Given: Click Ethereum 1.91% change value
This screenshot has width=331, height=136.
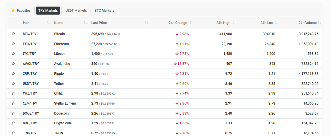Looking at the screenshot, I should coord(184,44).
